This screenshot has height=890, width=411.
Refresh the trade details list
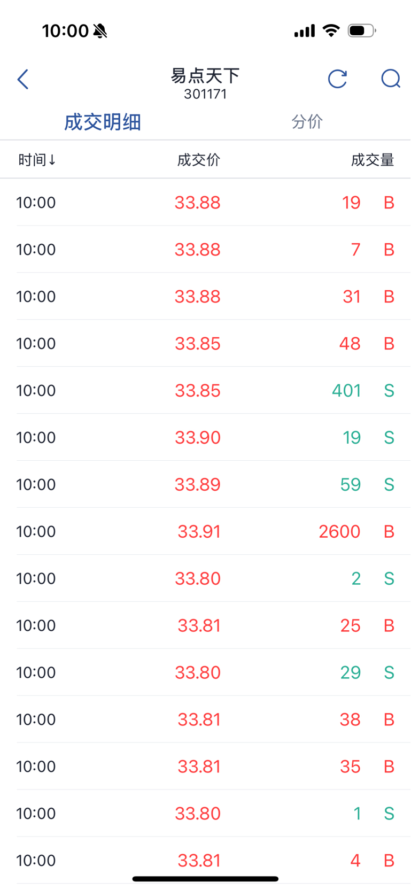337,79
